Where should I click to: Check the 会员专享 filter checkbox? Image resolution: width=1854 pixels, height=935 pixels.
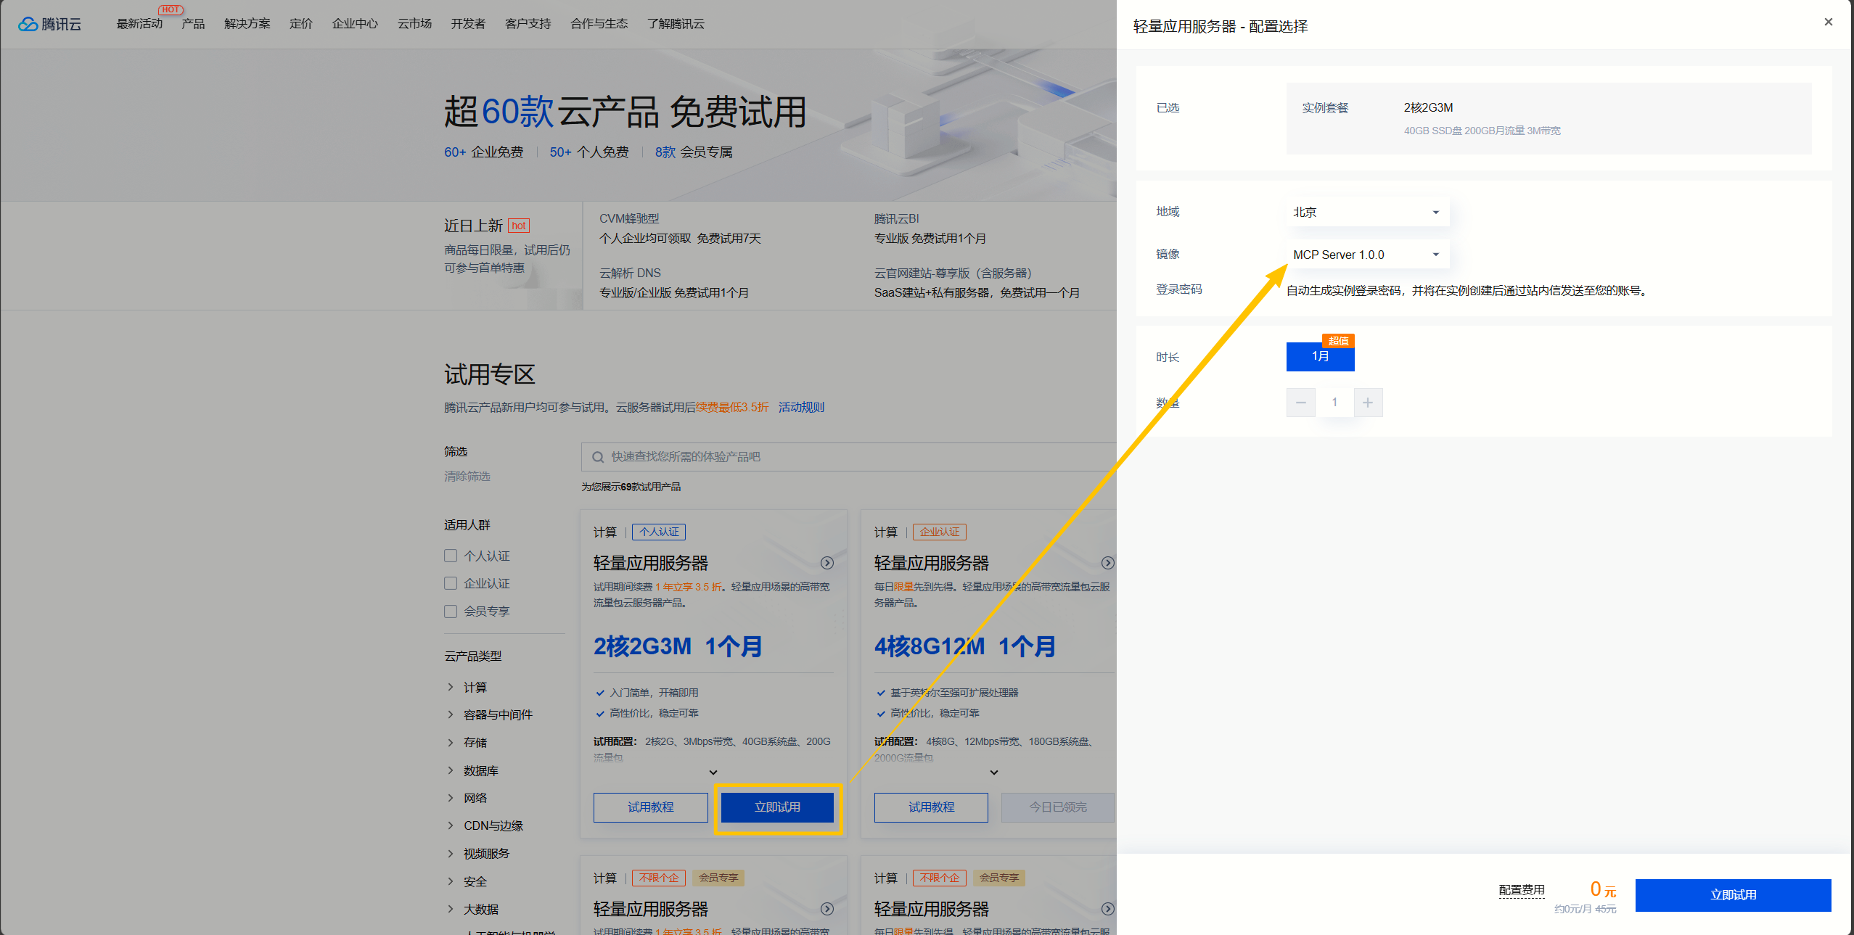(451, 611)
